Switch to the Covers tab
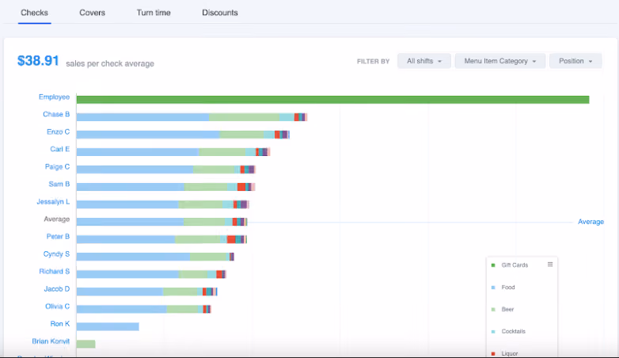 click(92, 13)
